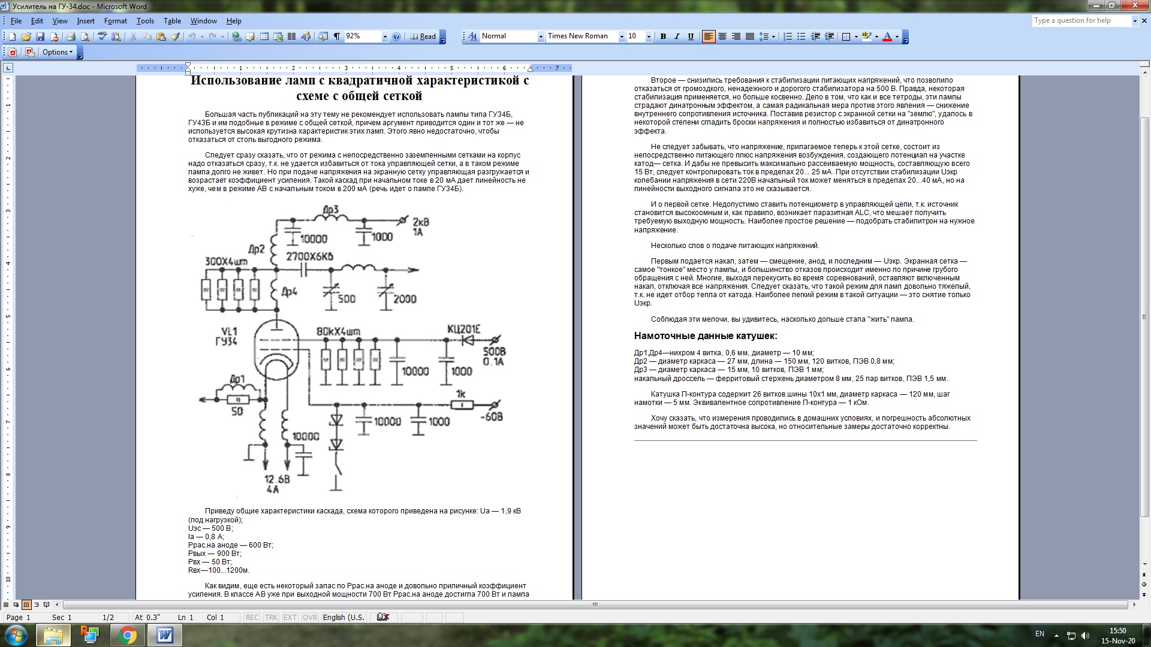
Task: Toggle Show/Hide paragraph marks
Action: point(337,37)
